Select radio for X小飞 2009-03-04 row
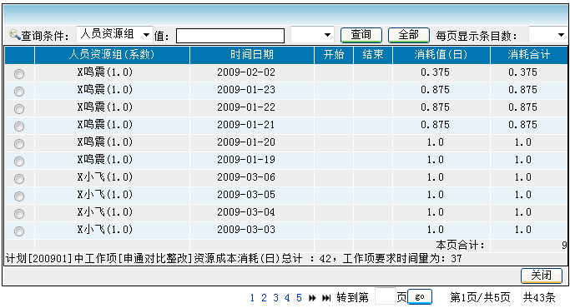Image resolution: width=570 pixels, height=308 pixels. point(19,214)
